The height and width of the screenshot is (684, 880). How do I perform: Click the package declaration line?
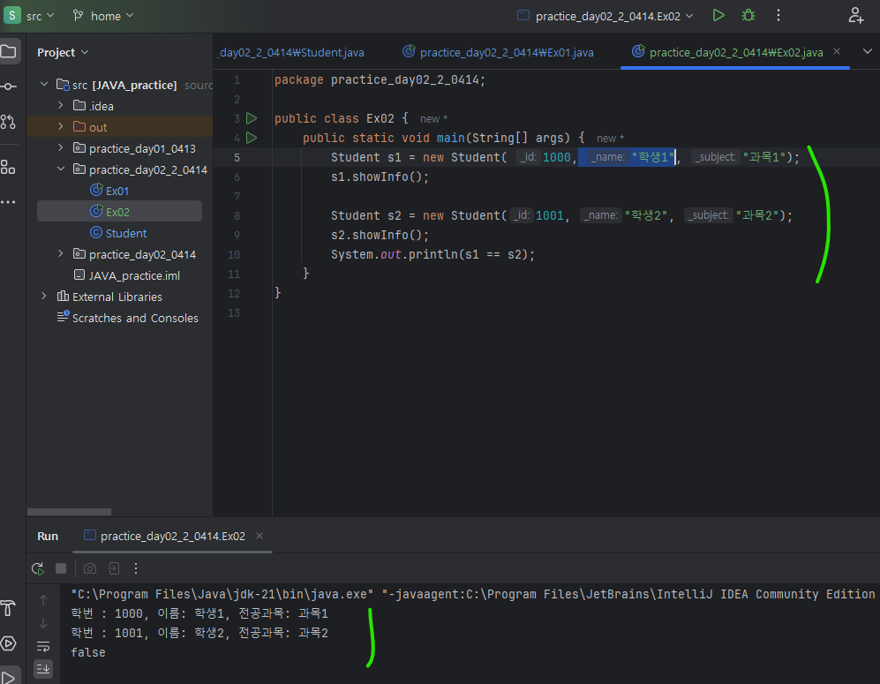click(380, 79)
